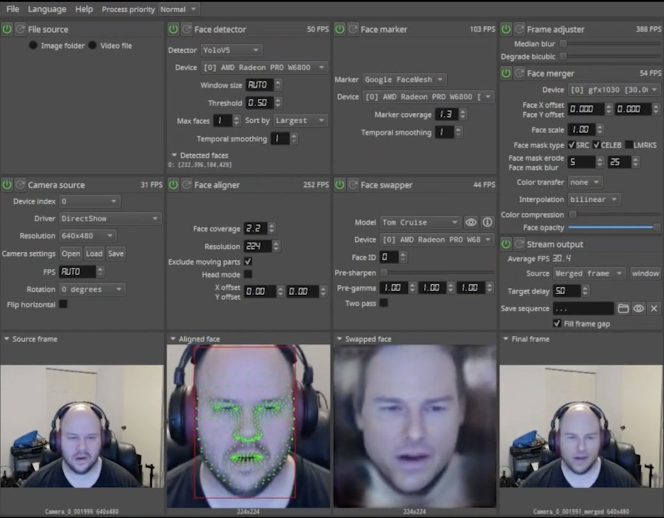The width and height of the screenshot is (664, 518).
Task: Select the Video file radio option
Action: pyautogui.click(x=92, y=45)
